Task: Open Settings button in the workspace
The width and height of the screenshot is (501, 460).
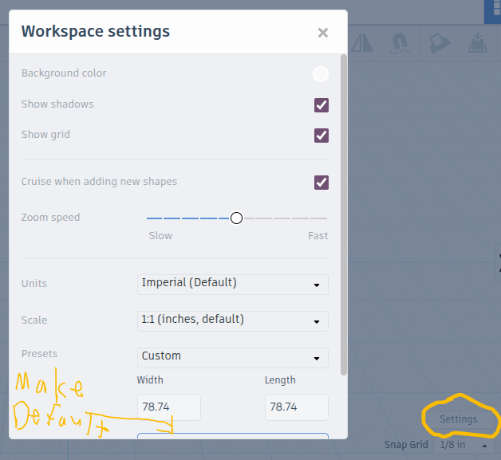Action: [x=459, y=419]
